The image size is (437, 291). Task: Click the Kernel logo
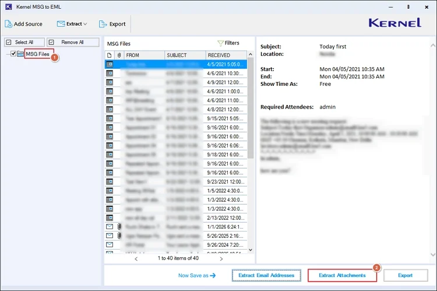pos(394,23)
